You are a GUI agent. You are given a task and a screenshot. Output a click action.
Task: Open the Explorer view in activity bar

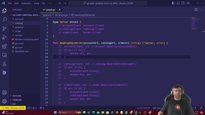[4, 11]
